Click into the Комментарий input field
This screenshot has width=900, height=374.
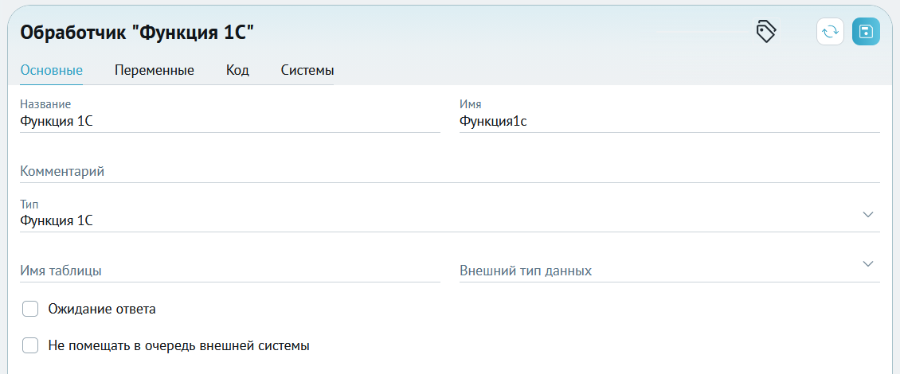[450, 171]
